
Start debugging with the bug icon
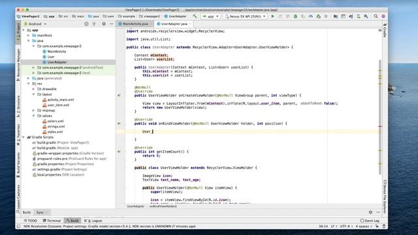(x=295, y=16)
